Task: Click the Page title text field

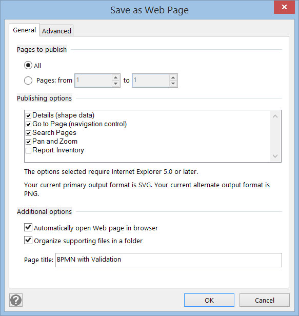Action: (x=169, y=260)
